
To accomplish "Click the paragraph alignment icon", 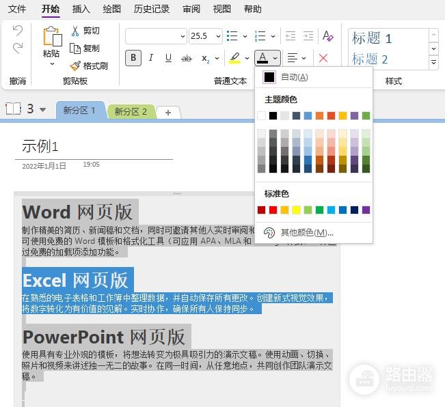I will point(293,58).
